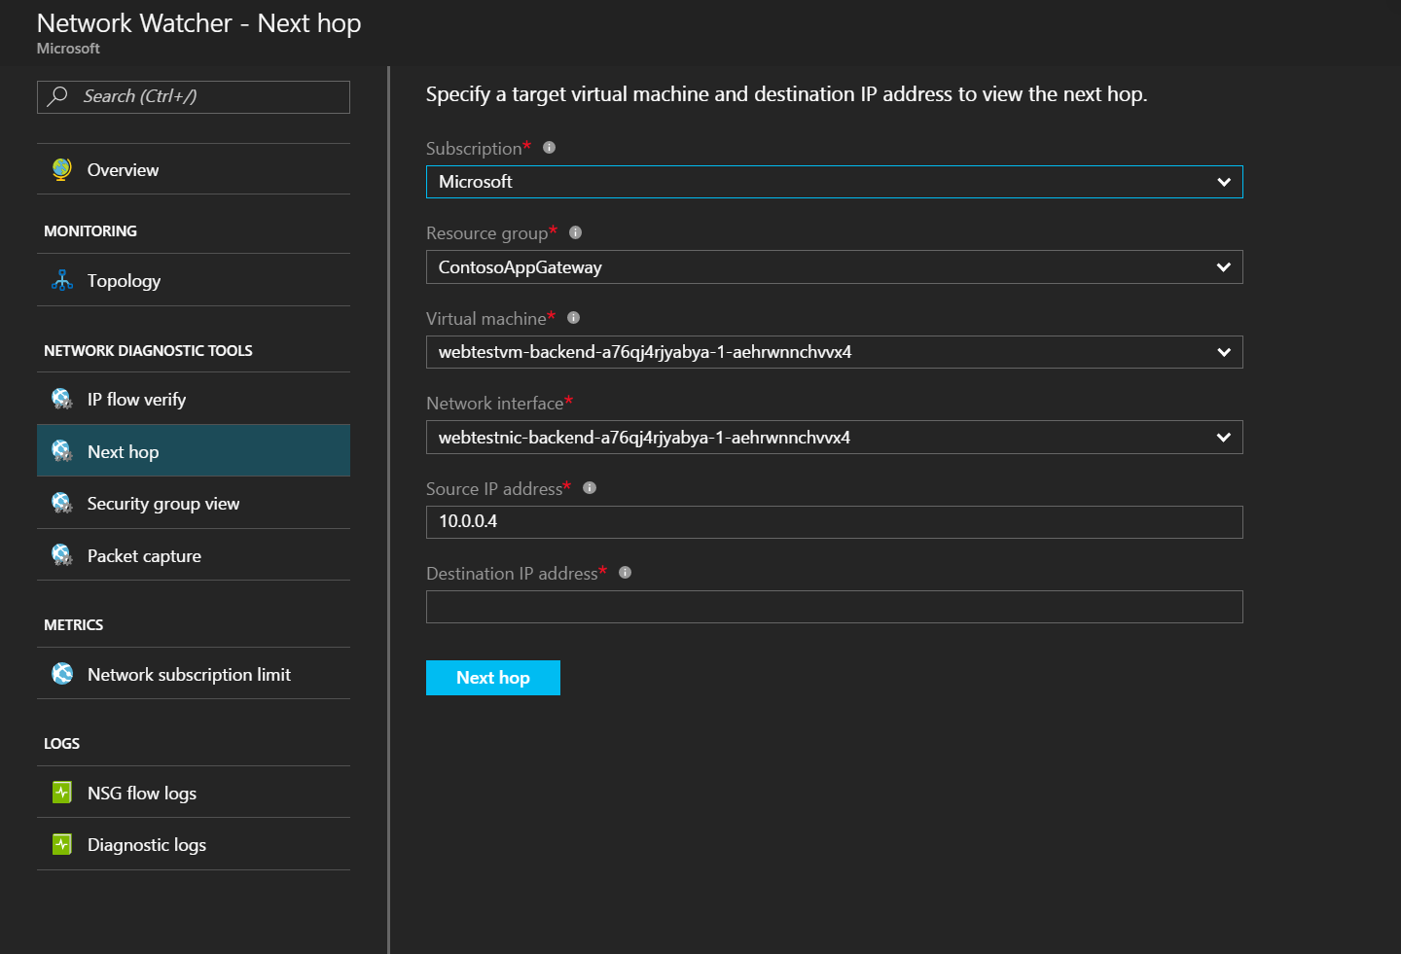
Task: Expand the Resource group ContosoAppGateway dropdown
Action: pyautogui.click(x=834, y=267)
